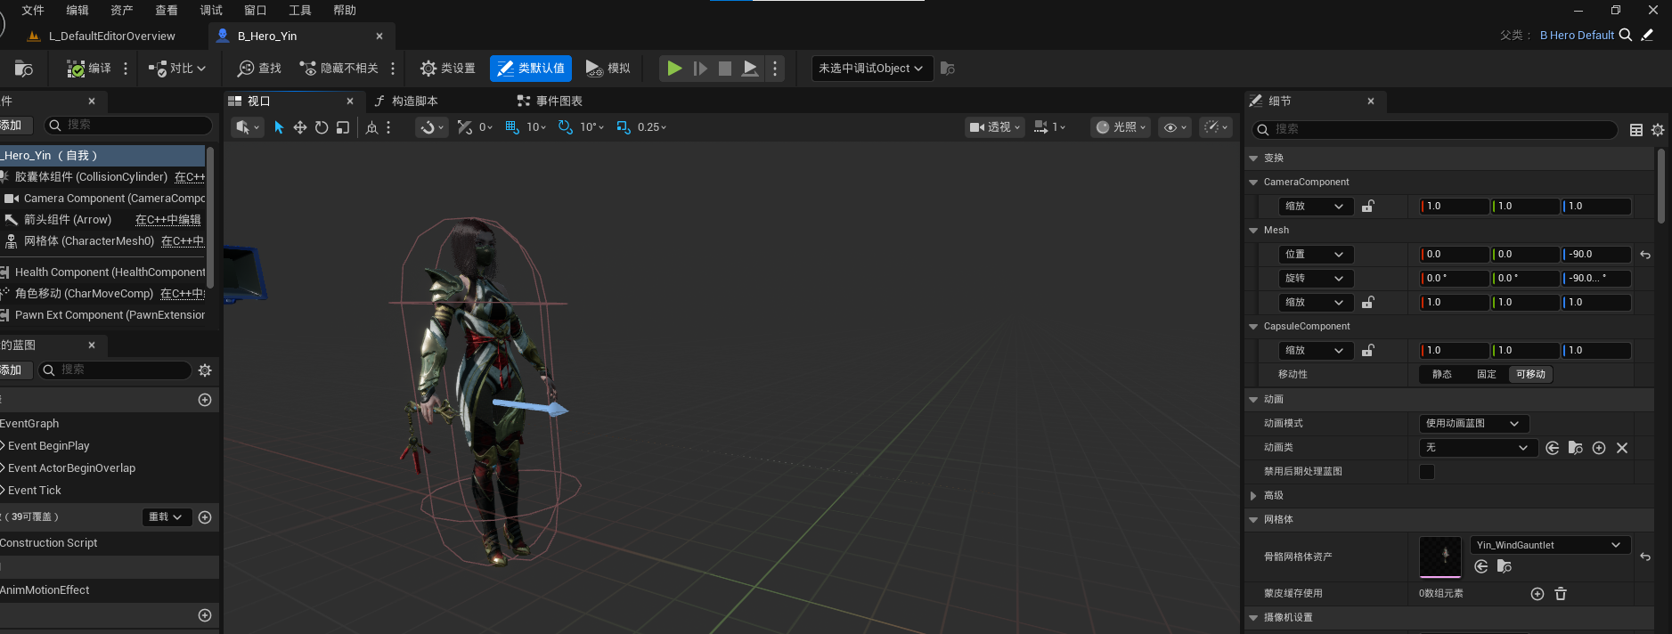Select the viewport select-mode arrow tool

pyautogui.click(x=279, y=127)
